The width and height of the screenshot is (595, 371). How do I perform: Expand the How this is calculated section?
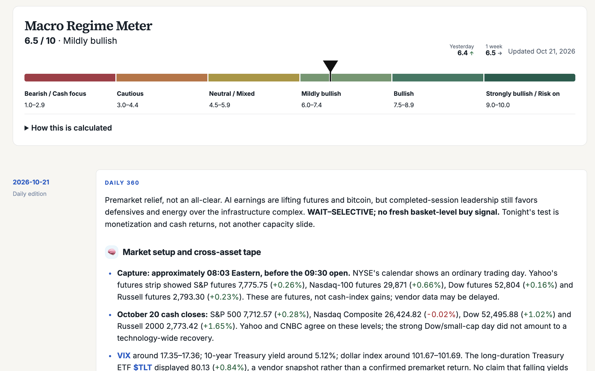[68, 128]
